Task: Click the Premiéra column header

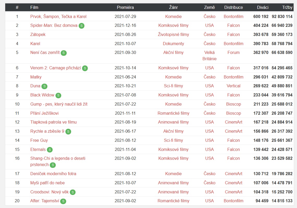Action: pyautogui.click(x=125, y=7)
